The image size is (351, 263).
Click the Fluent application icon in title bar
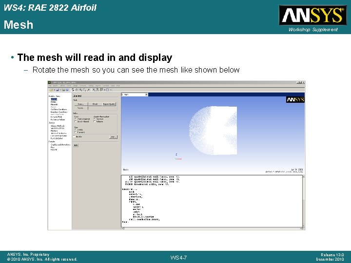(x=49, y=82)
